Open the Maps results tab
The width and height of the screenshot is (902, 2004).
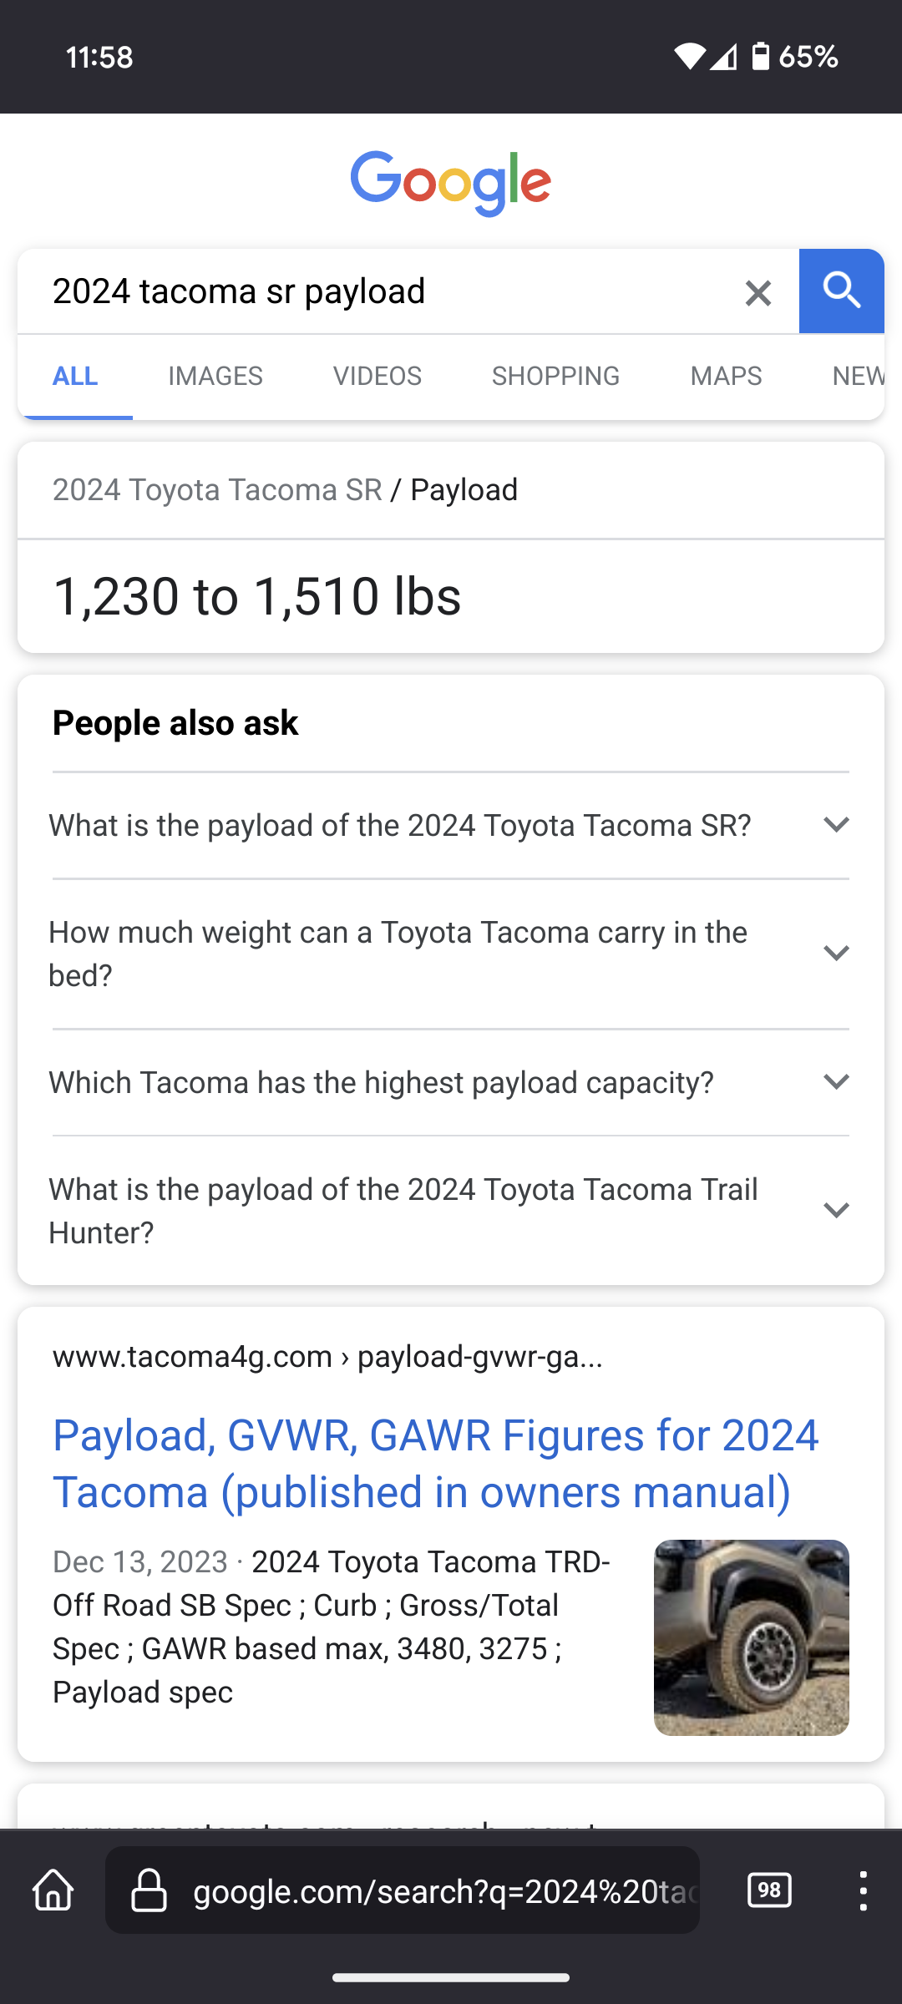(726, 376)
